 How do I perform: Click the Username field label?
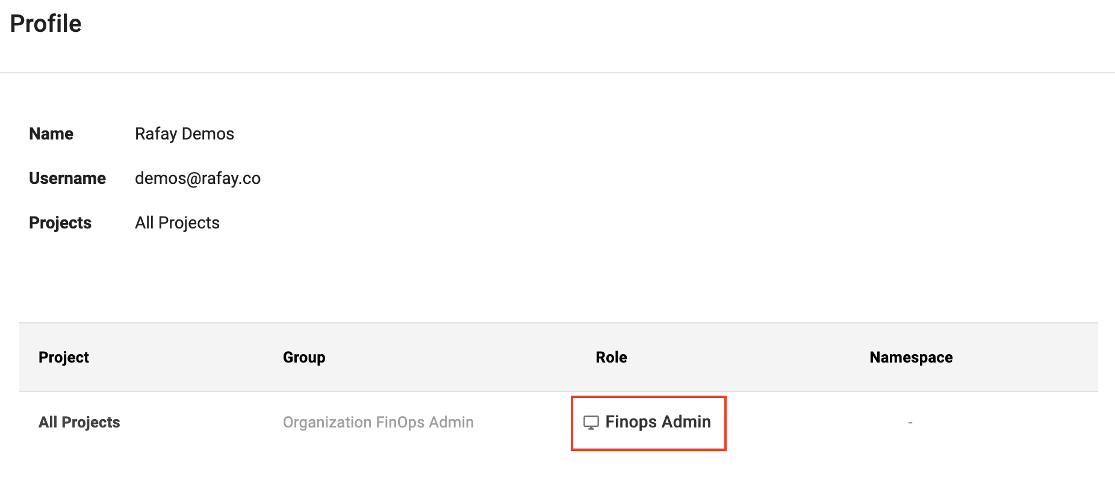point(67,178)
